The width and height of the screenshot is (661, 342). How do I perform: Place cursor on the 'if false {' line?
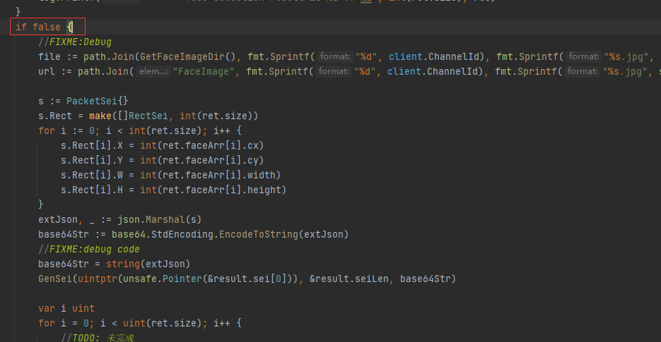[x=45, y=27]
